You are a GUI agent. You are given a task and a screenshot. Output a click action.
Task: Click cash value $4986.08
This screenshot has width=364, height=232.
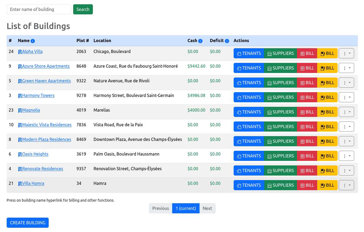196,95
